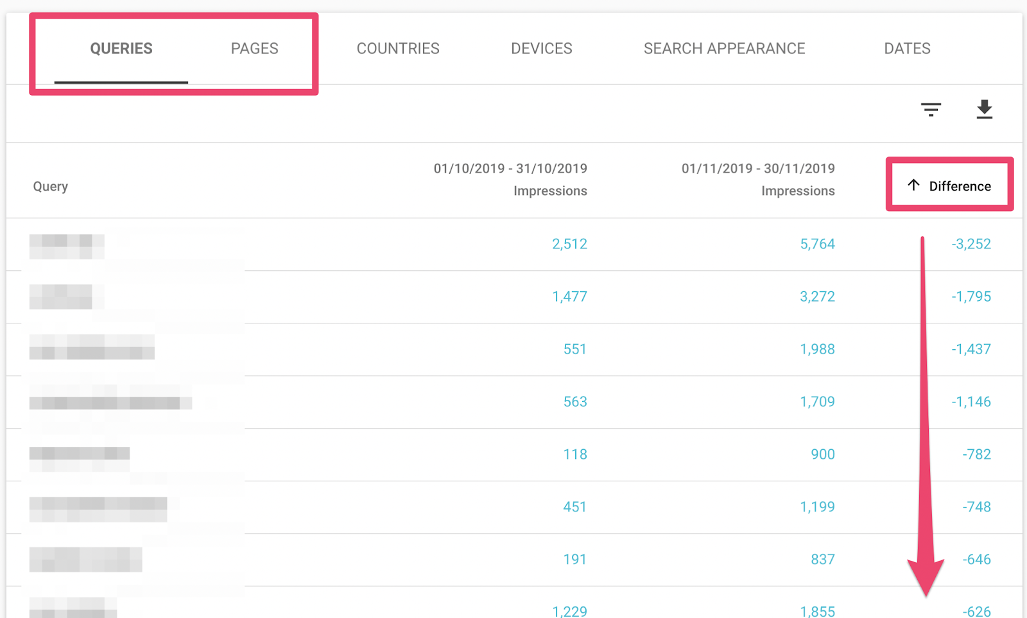Open the Search Appearance tab
The height and width of the screenshot is (618, 1027).
(725, 49)
